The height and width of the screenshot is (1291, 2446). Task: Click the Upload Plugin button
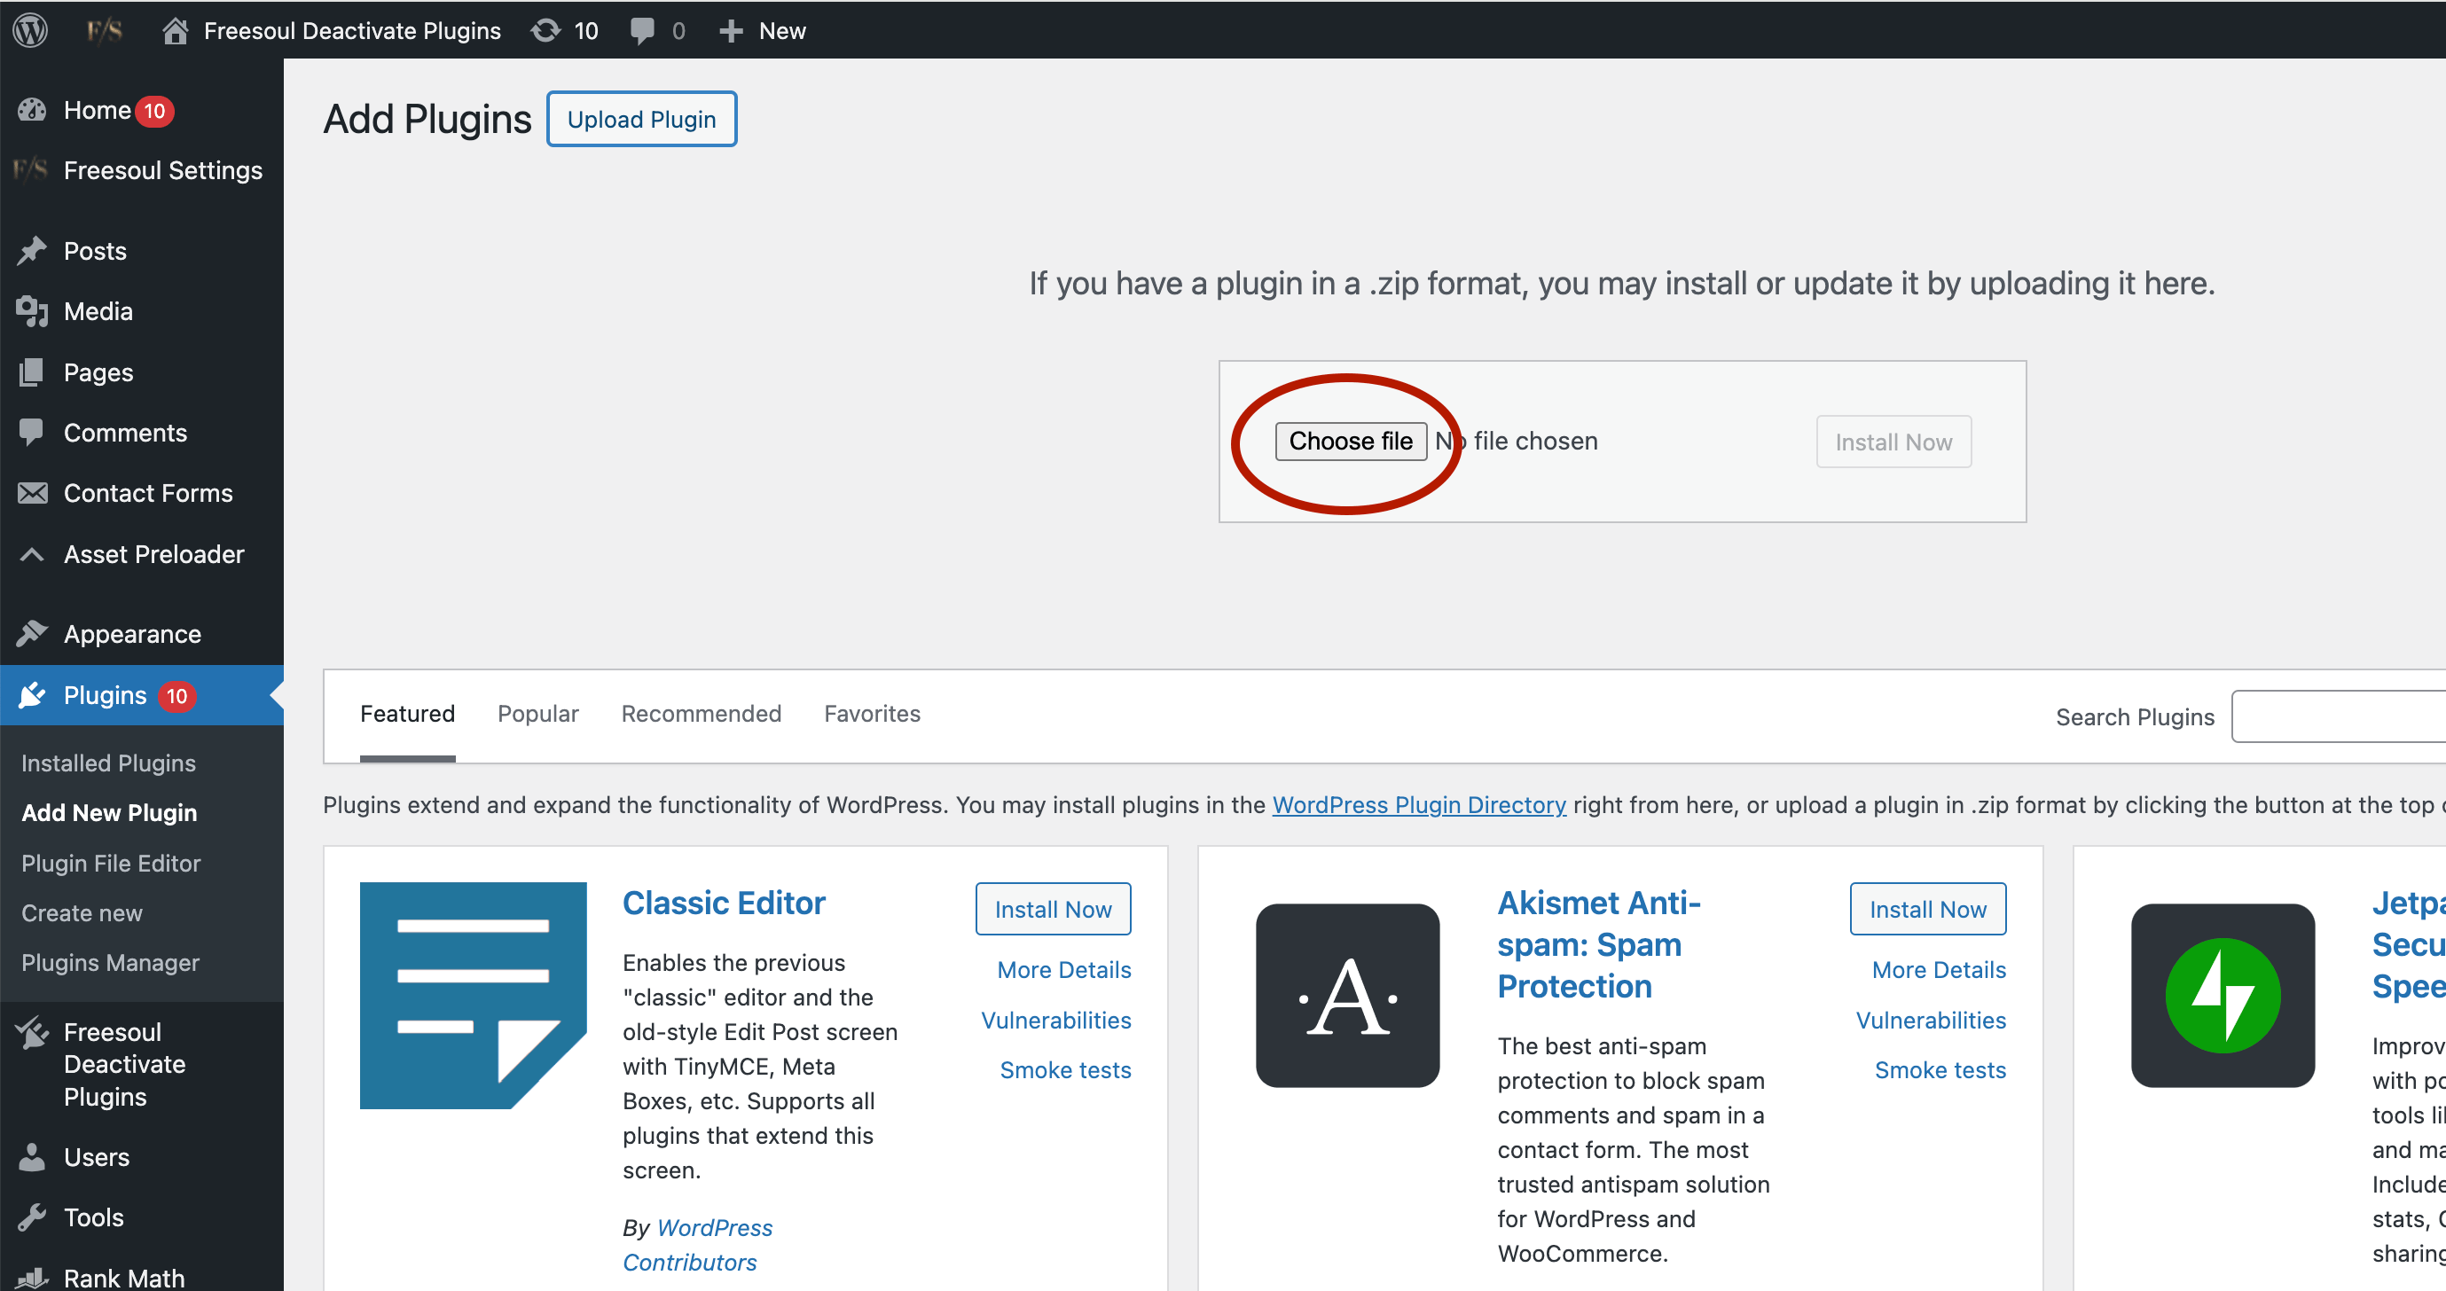pos(642,119)
